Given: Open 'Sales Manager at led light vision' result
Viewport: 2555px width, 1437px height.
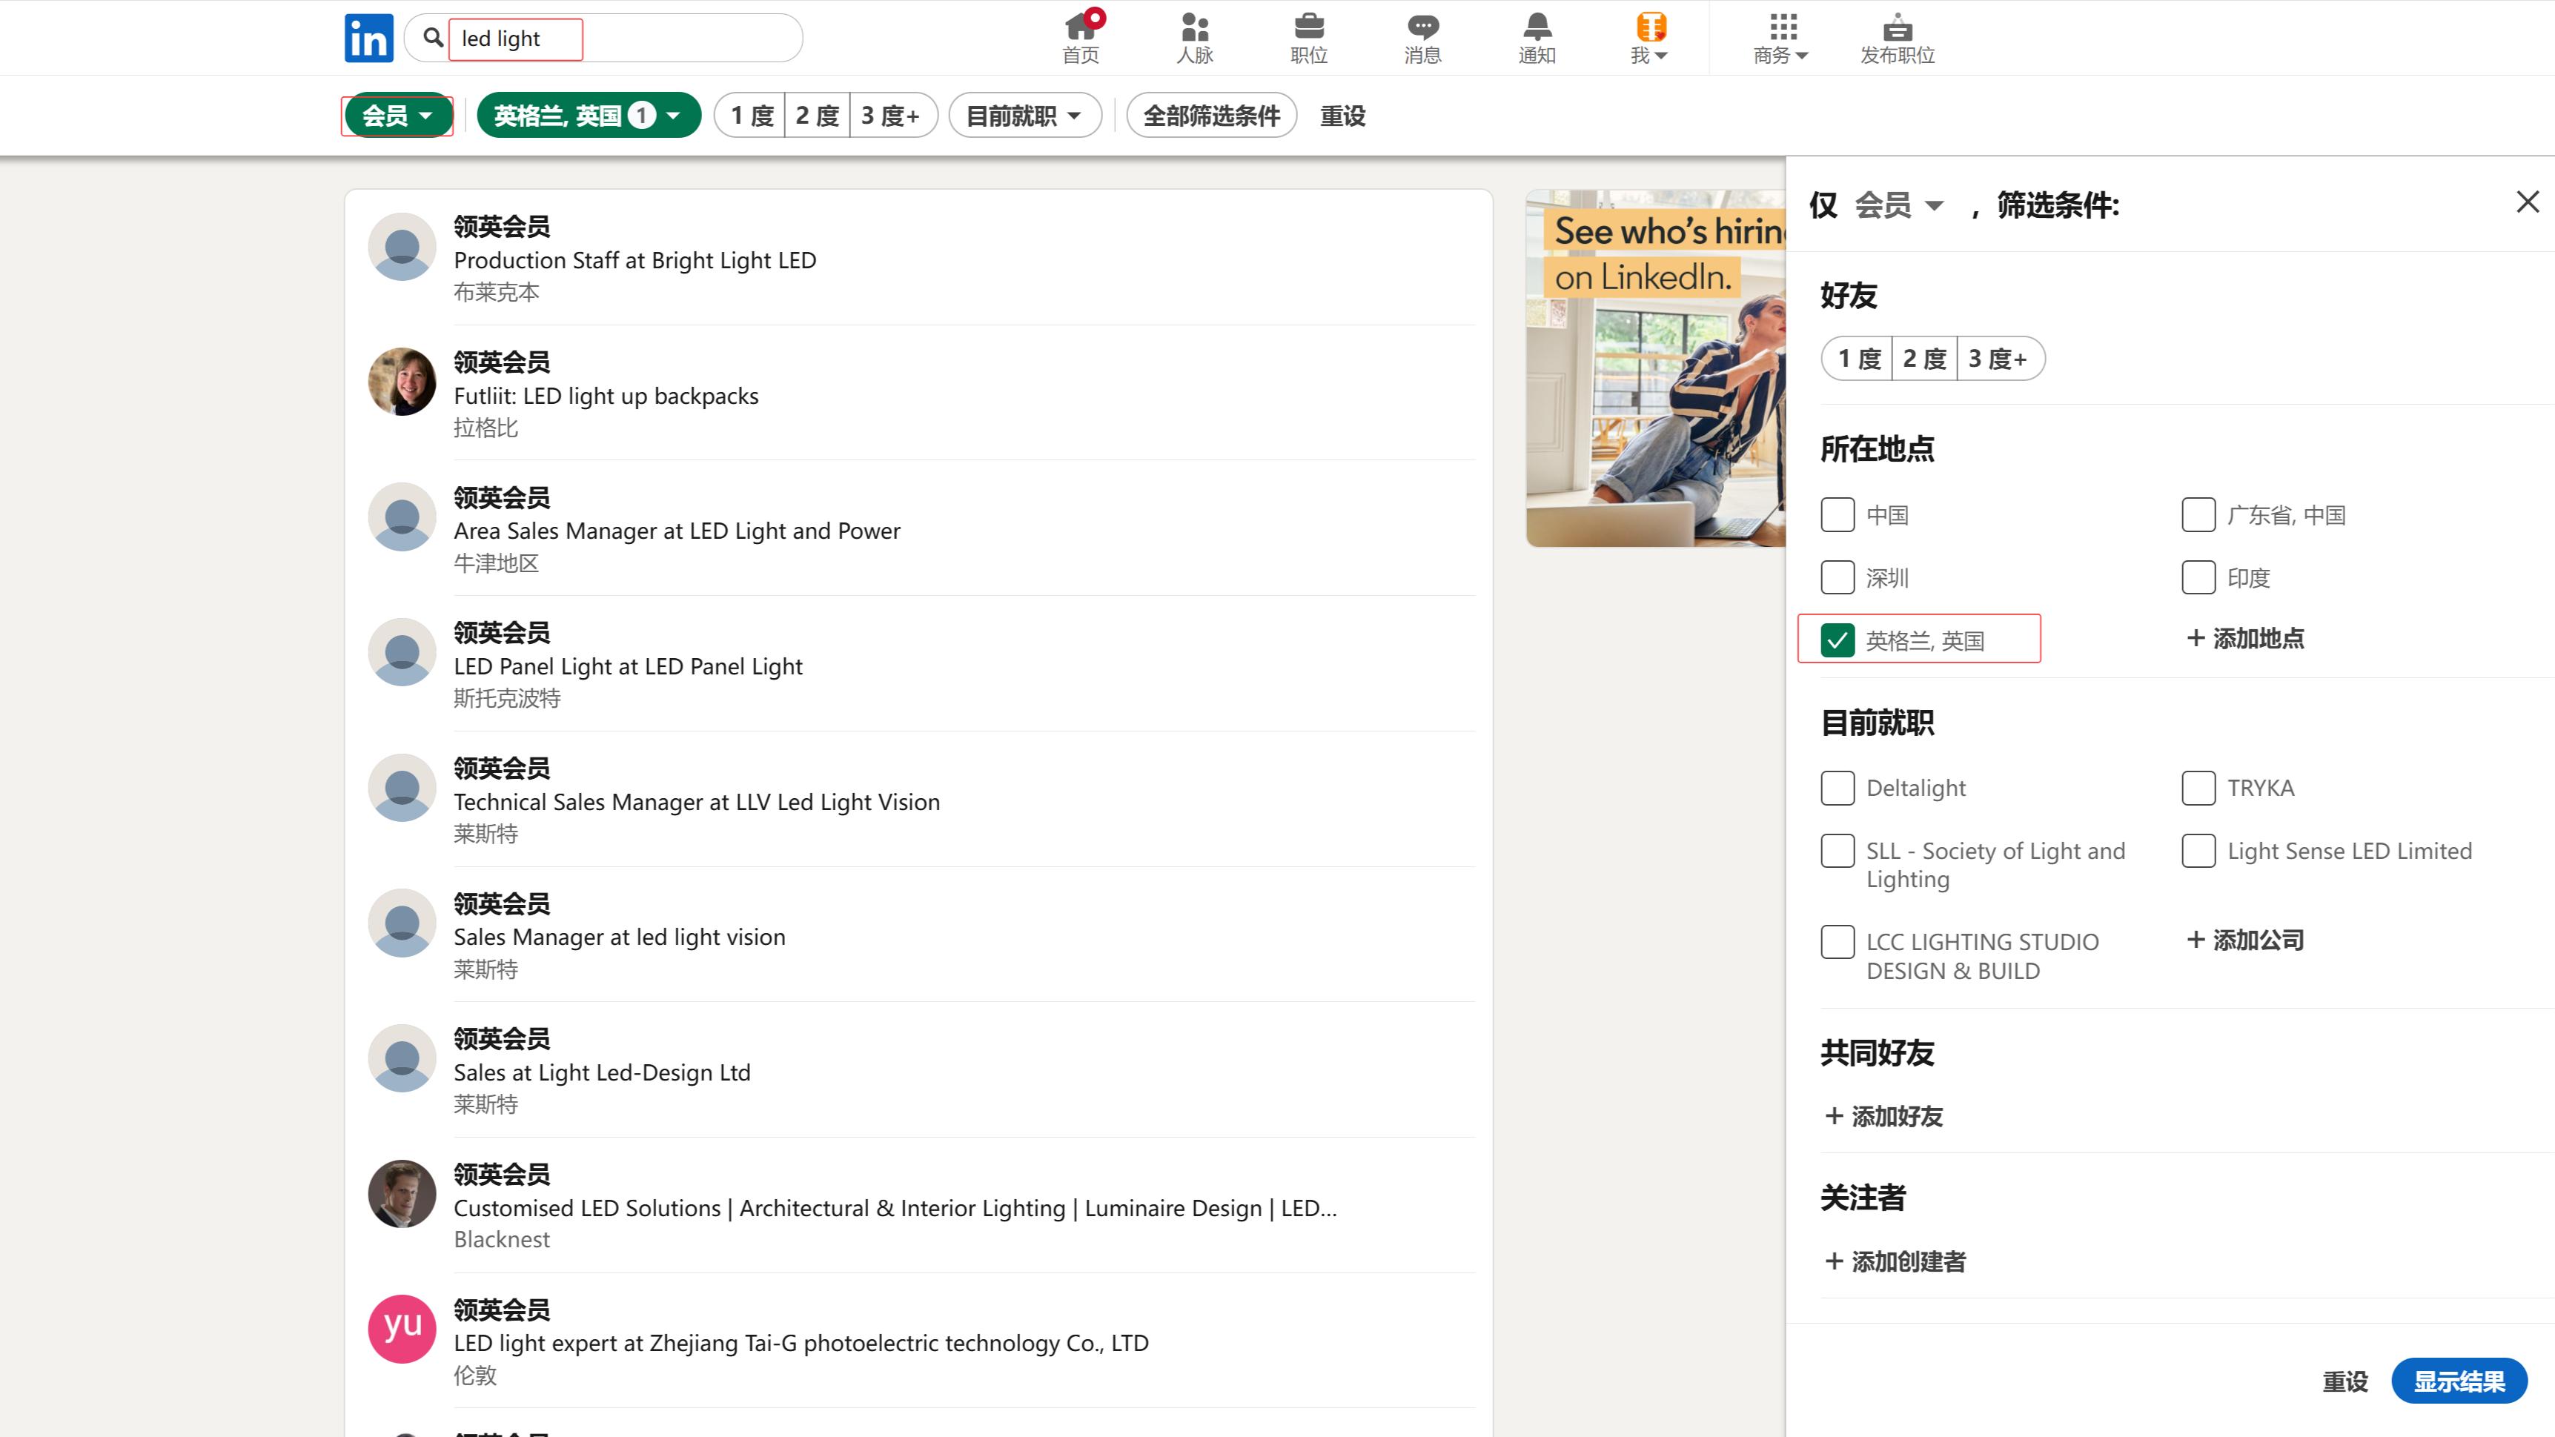Looking at the screenshot, I should [619, 938].
